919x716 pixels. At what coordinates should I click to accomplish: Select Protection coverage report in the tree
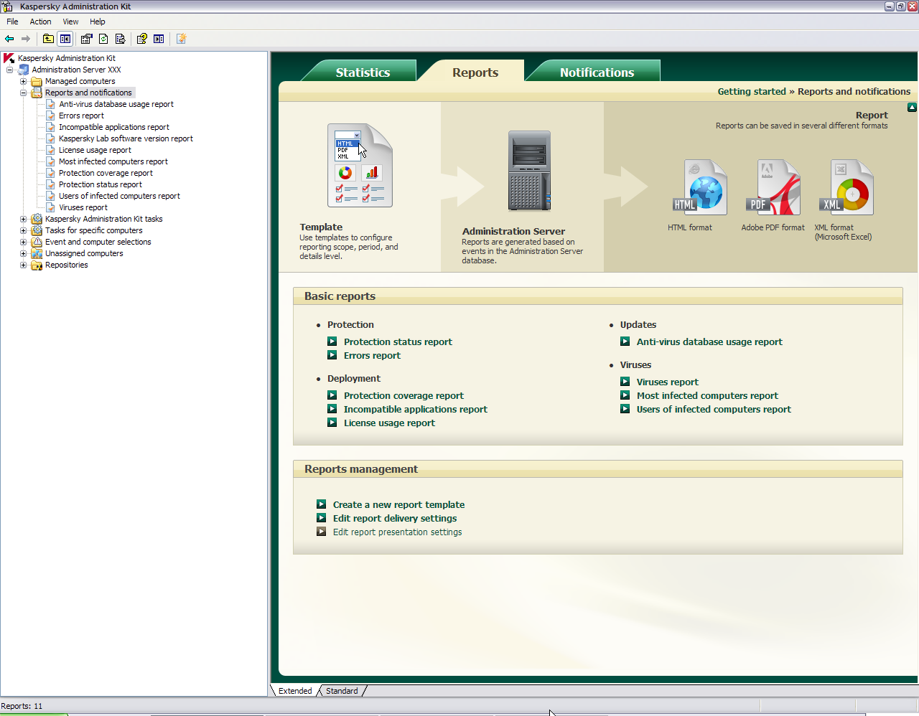point(106,173)
